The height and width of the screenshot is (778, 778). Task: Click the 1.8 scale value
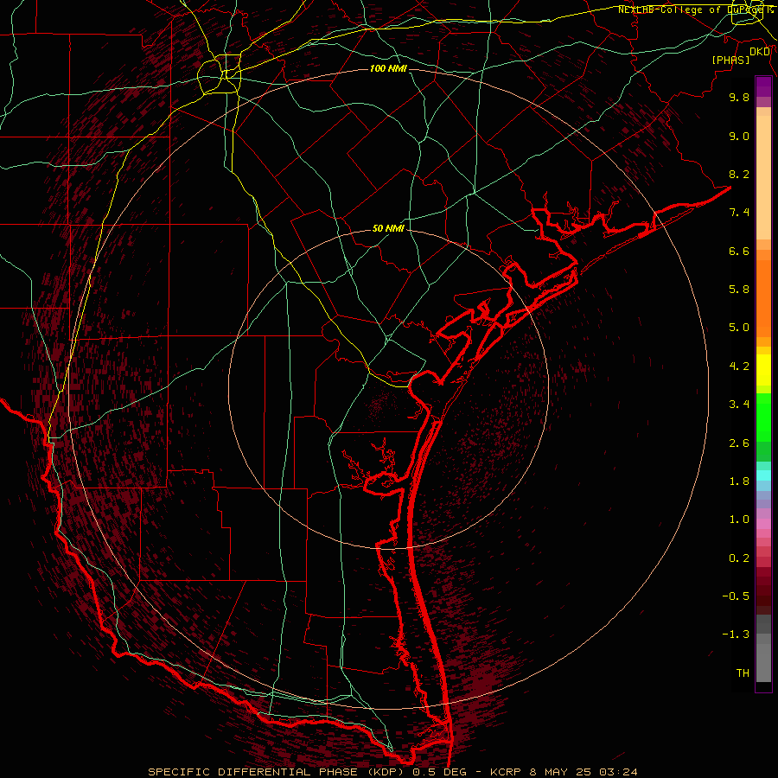(x=739, y=481)
